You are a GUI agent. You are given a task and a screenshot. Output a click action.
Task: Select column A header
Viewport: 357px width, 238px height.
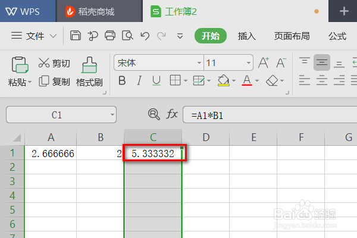pos(51,137)
